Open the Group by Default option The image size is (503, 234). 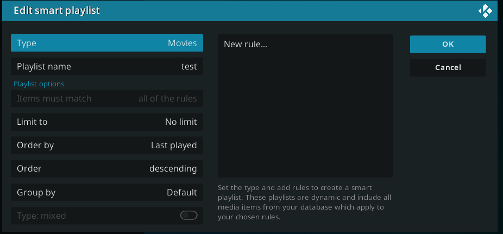coord(107,192)
